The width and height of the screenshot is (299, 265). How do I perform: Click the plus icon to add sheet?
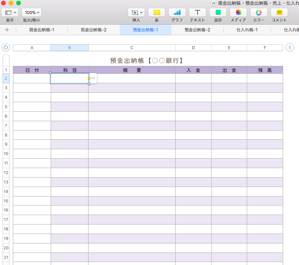(x=7, y=30)
